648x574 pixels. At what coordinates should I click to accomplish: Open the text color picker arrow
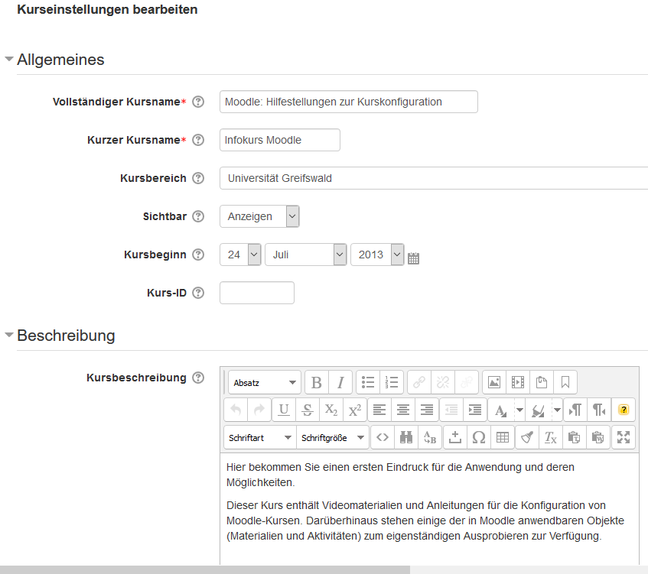(x=520, y=410)
